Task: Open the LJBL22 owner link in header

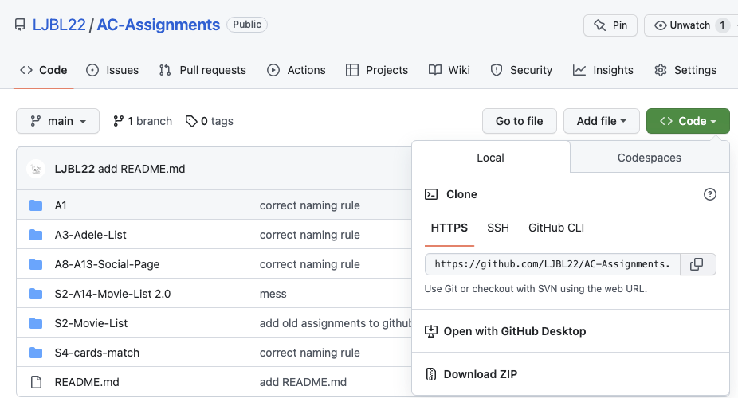Action: pos(59,25)
